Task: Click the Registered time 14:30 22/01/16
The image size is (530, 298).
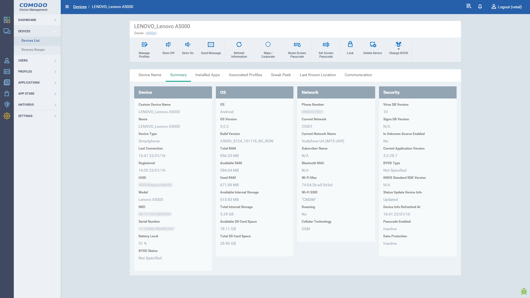Action: tap(152, 170)
